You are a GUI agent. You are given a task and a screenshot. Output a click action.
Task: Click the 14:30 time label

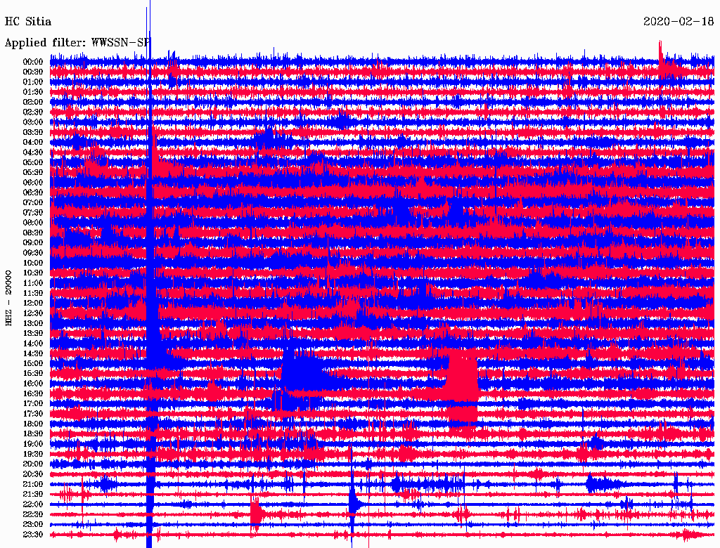click(33, 353)
